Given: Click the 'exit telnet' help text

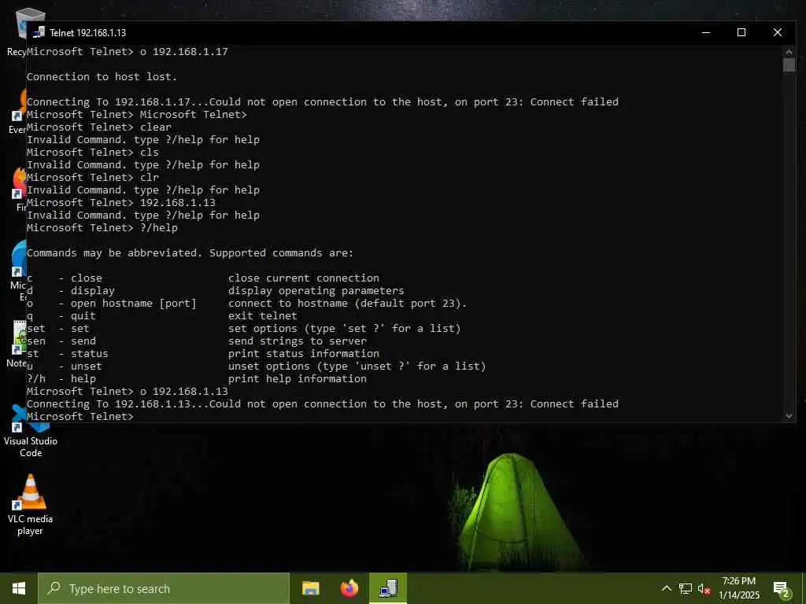Looking at the screenshot, I should click(x=263, y=316).
